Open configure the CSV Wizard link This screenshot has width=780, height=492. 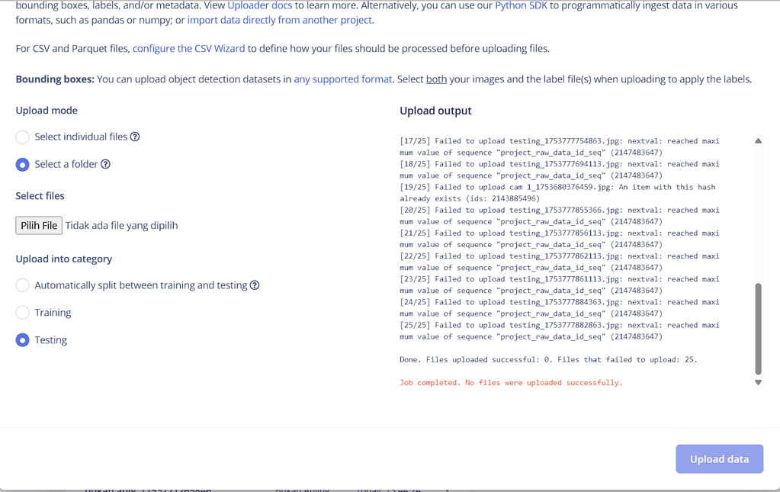pyautogui.click(x=188, y=48)
